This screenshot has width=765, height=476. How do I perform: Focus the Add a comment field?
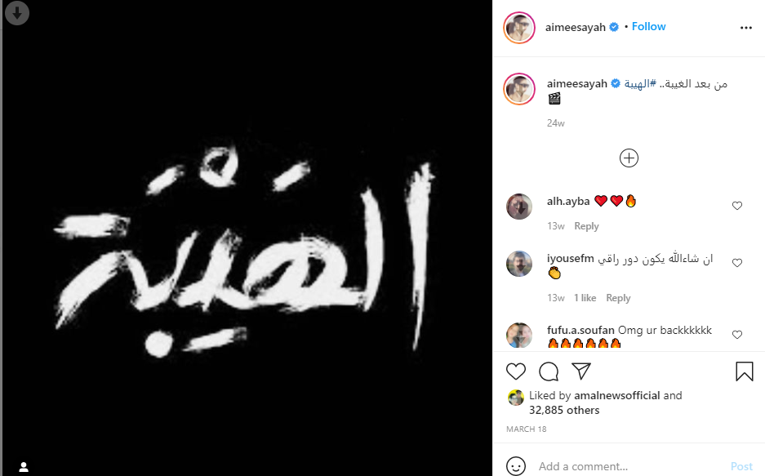click(629, 466)
